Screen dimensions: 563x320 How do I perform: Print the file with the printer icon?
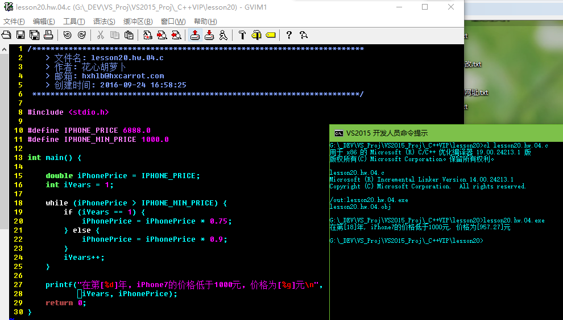[49, 35]
